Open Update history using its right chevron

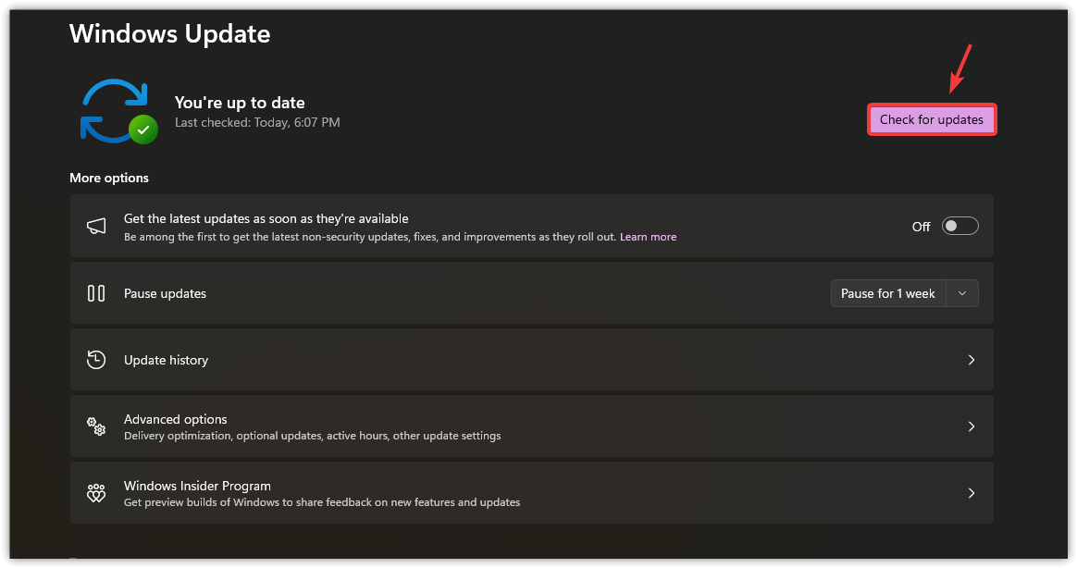(x=971, y=360)
